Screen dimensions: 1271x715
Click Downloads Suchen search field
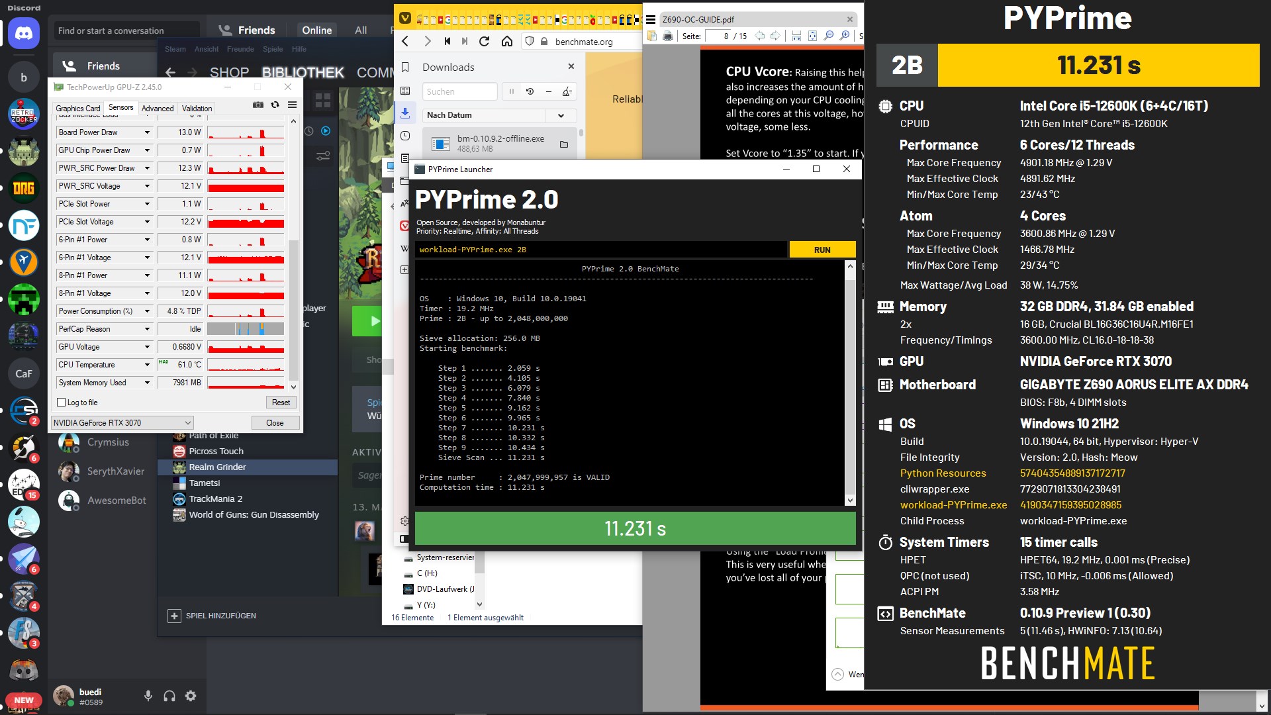460,91
